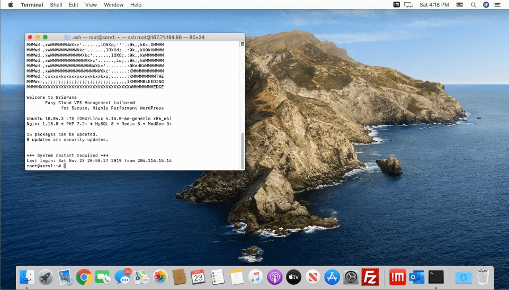The width and height of the screenshot is (509, 290).
Task: Click 'System restart required' line
Action: click(67, 156)
